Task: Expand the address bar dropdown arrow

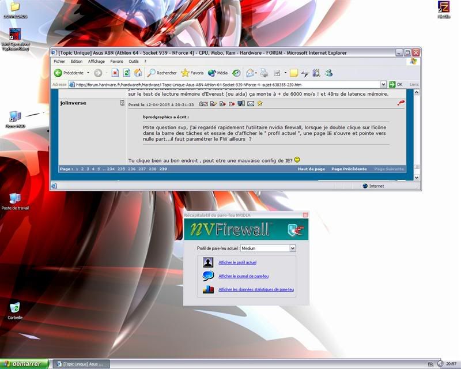Action: point(383,84)
